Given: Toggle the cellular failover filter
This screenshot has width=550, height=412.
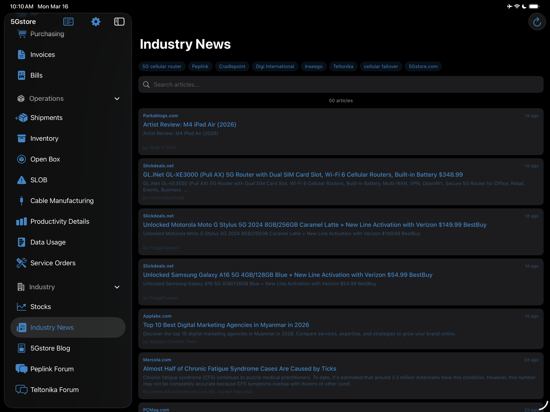Looking at the screenshot, I should 381,66.
